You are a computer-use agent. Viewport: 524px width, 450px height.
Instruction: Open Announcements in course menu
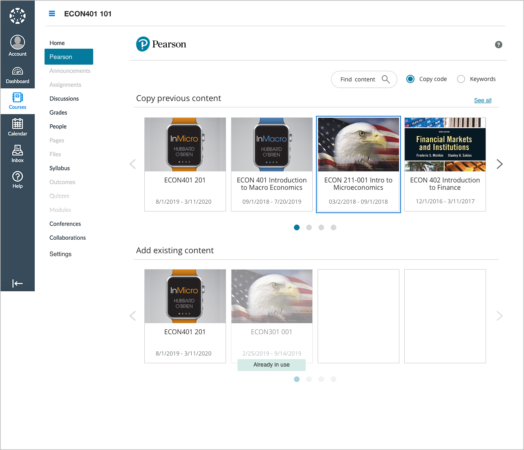click(70, 71)
